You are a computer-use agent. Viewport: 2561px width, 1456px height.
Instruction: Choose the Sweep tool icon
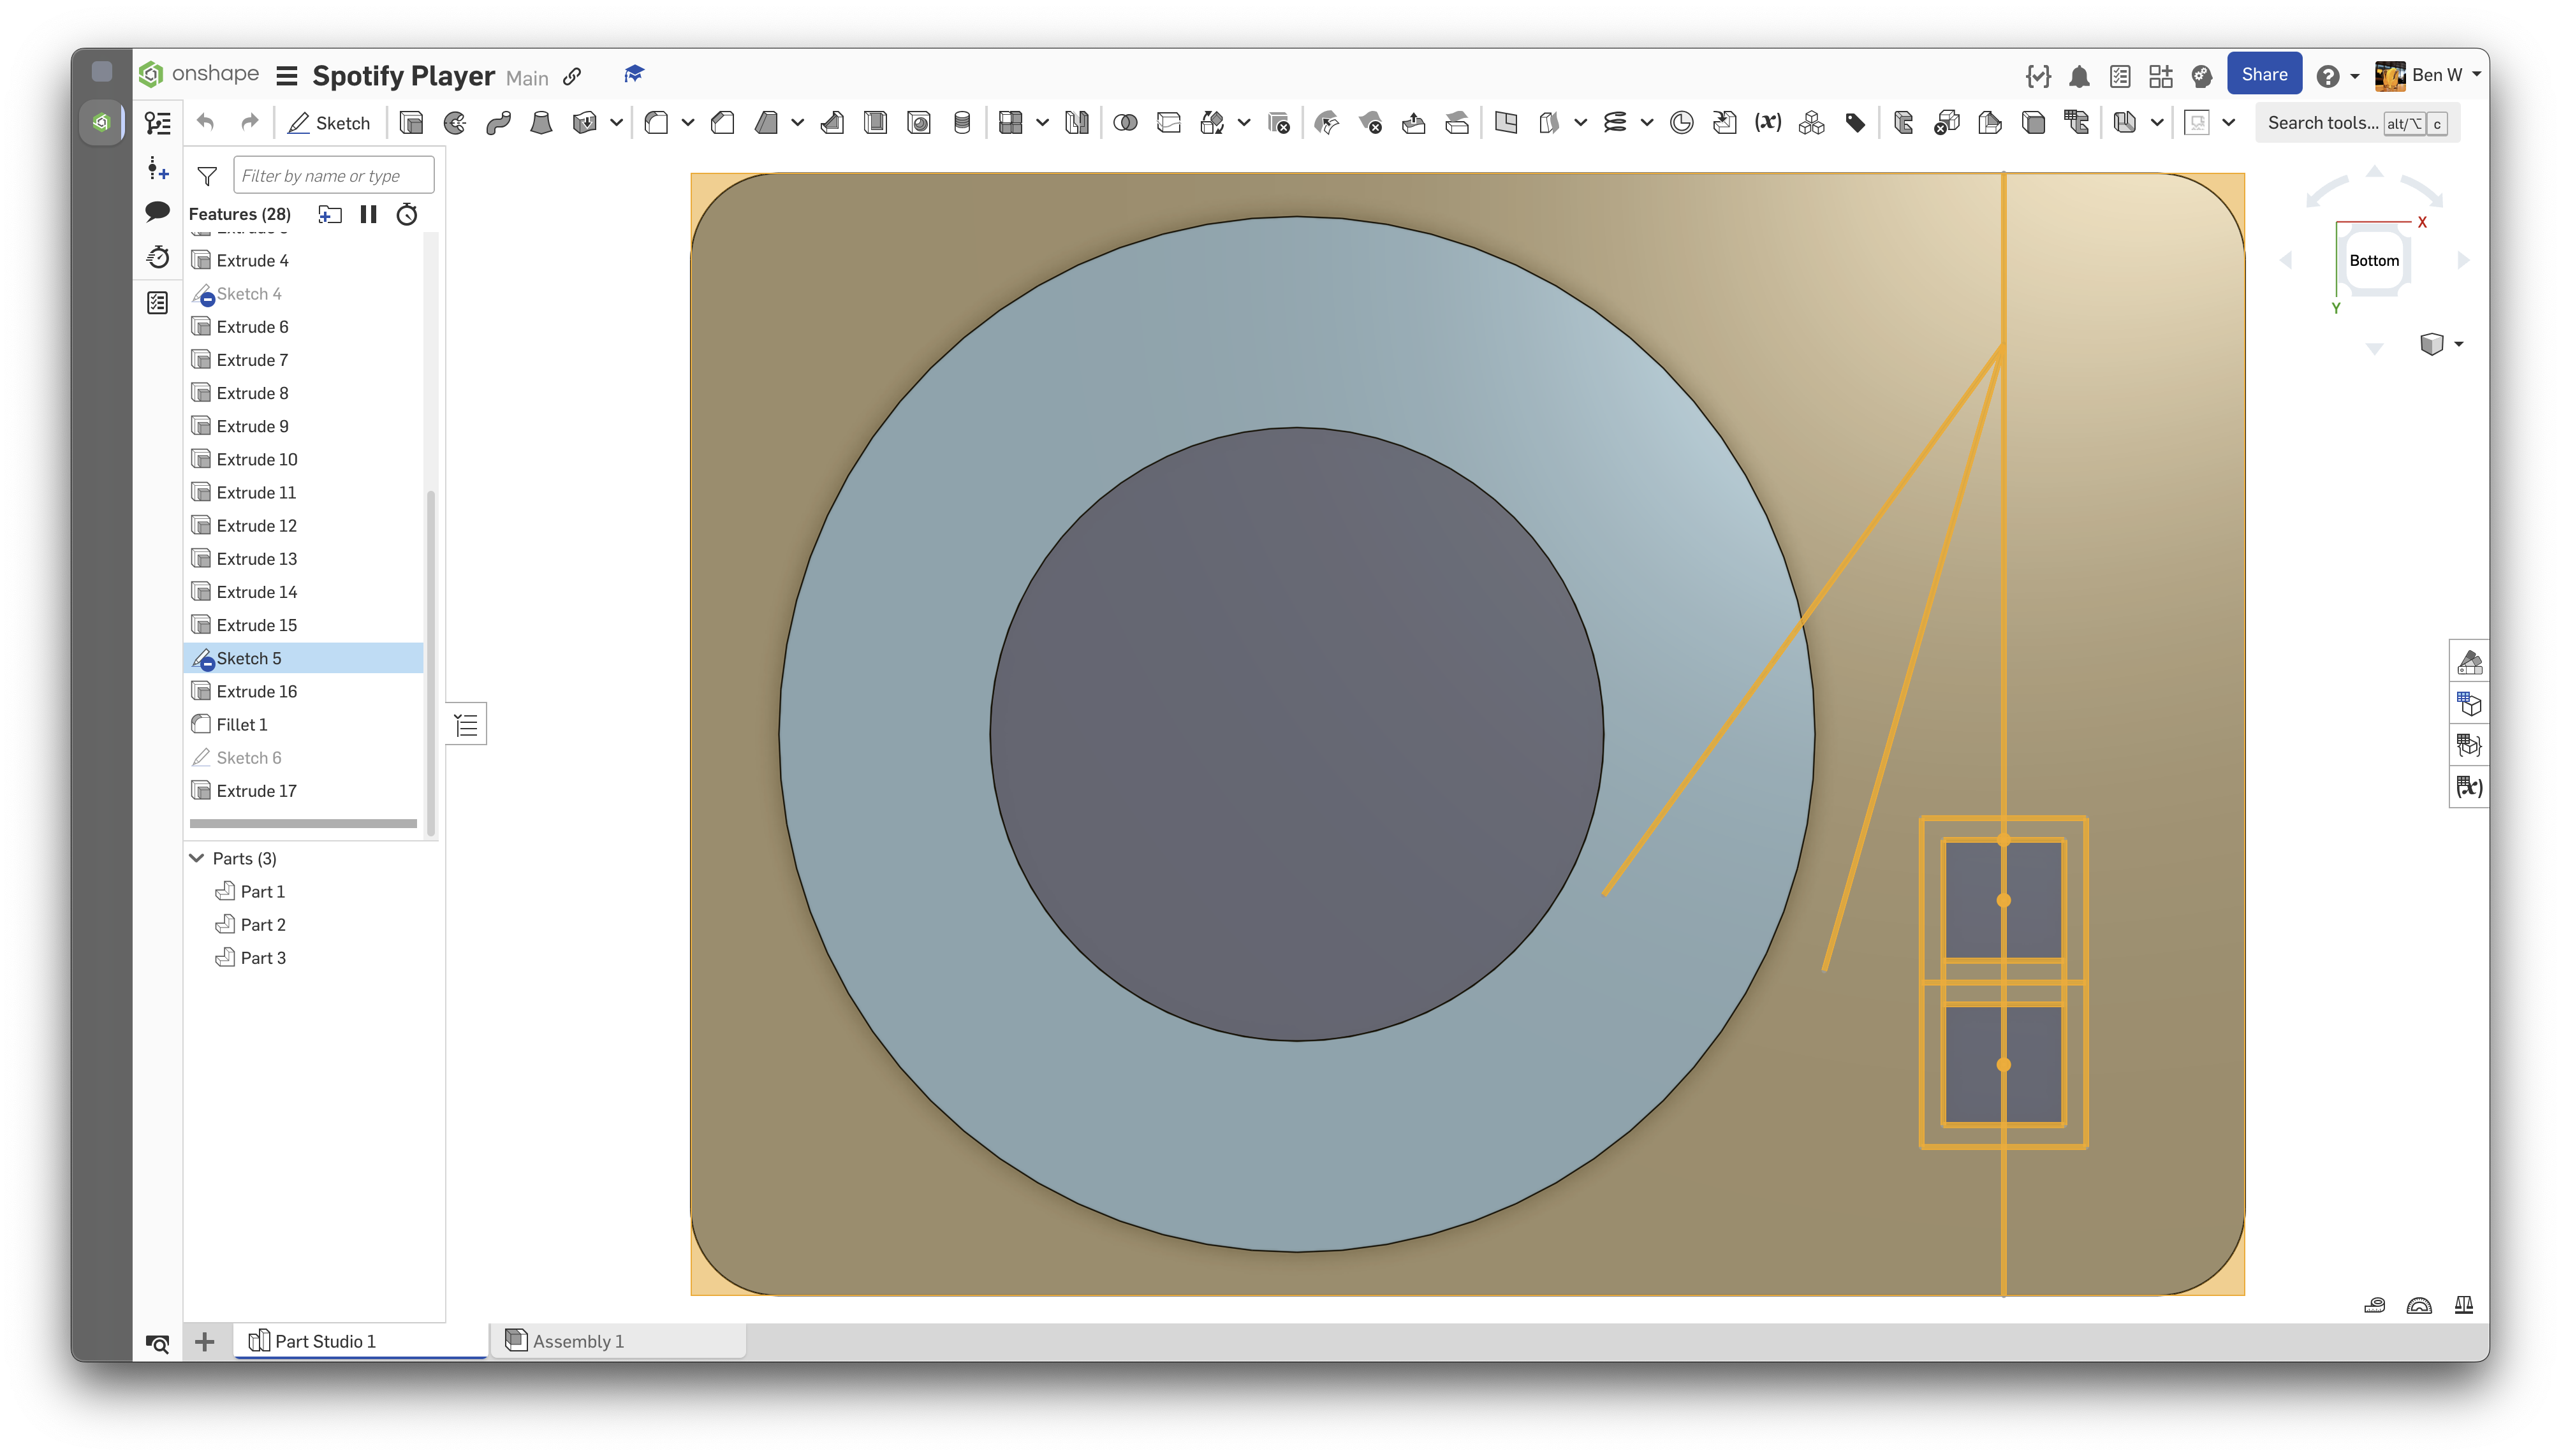498,123
